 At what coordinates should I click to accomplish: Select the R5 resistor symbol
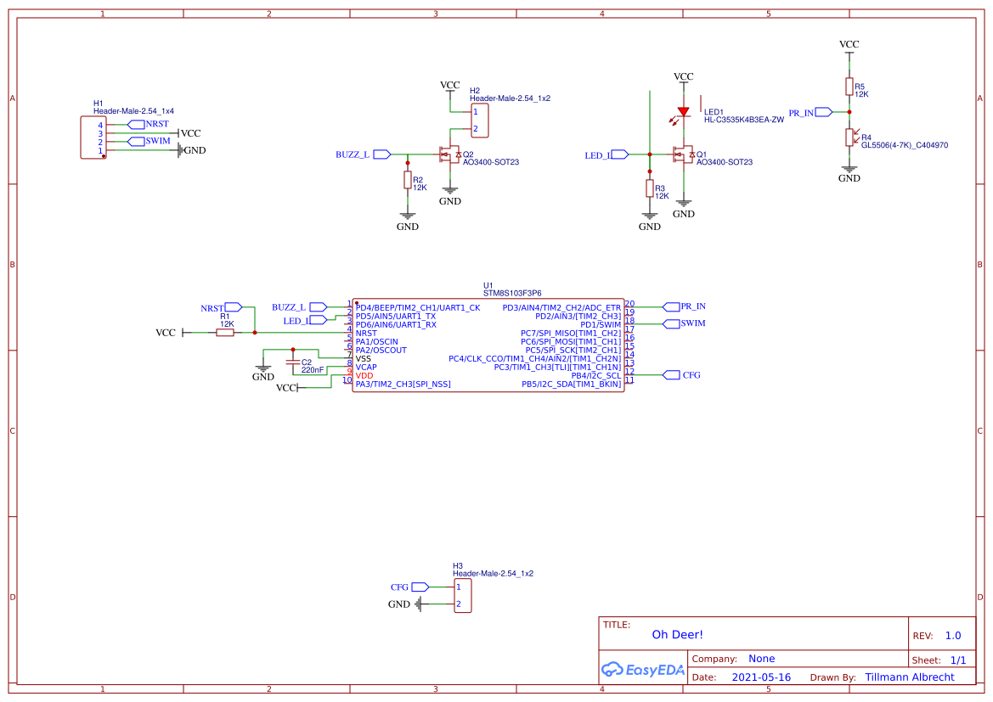pos(849,87)
